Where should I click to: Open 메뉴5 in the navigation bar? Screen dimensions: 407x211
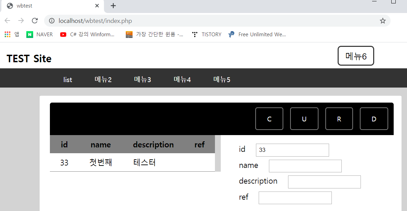222,80
